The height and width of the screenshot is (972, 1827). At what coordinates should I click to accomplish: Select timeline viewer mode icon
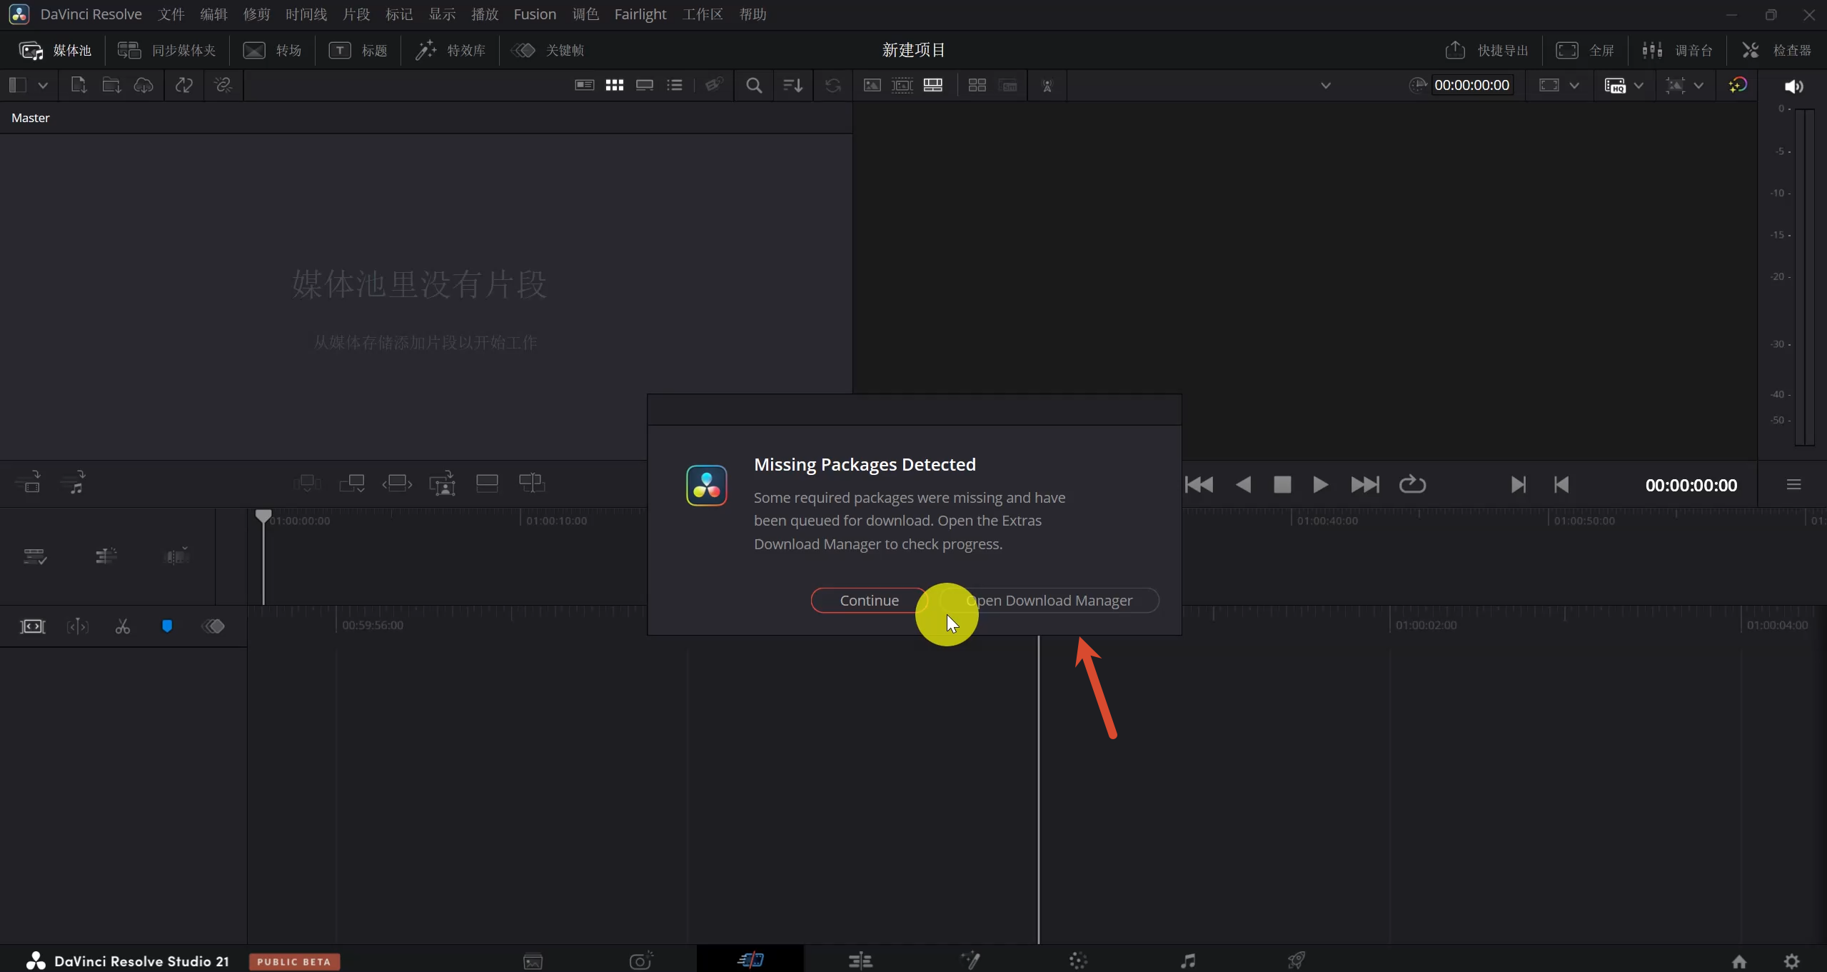[x=933, y=86]
